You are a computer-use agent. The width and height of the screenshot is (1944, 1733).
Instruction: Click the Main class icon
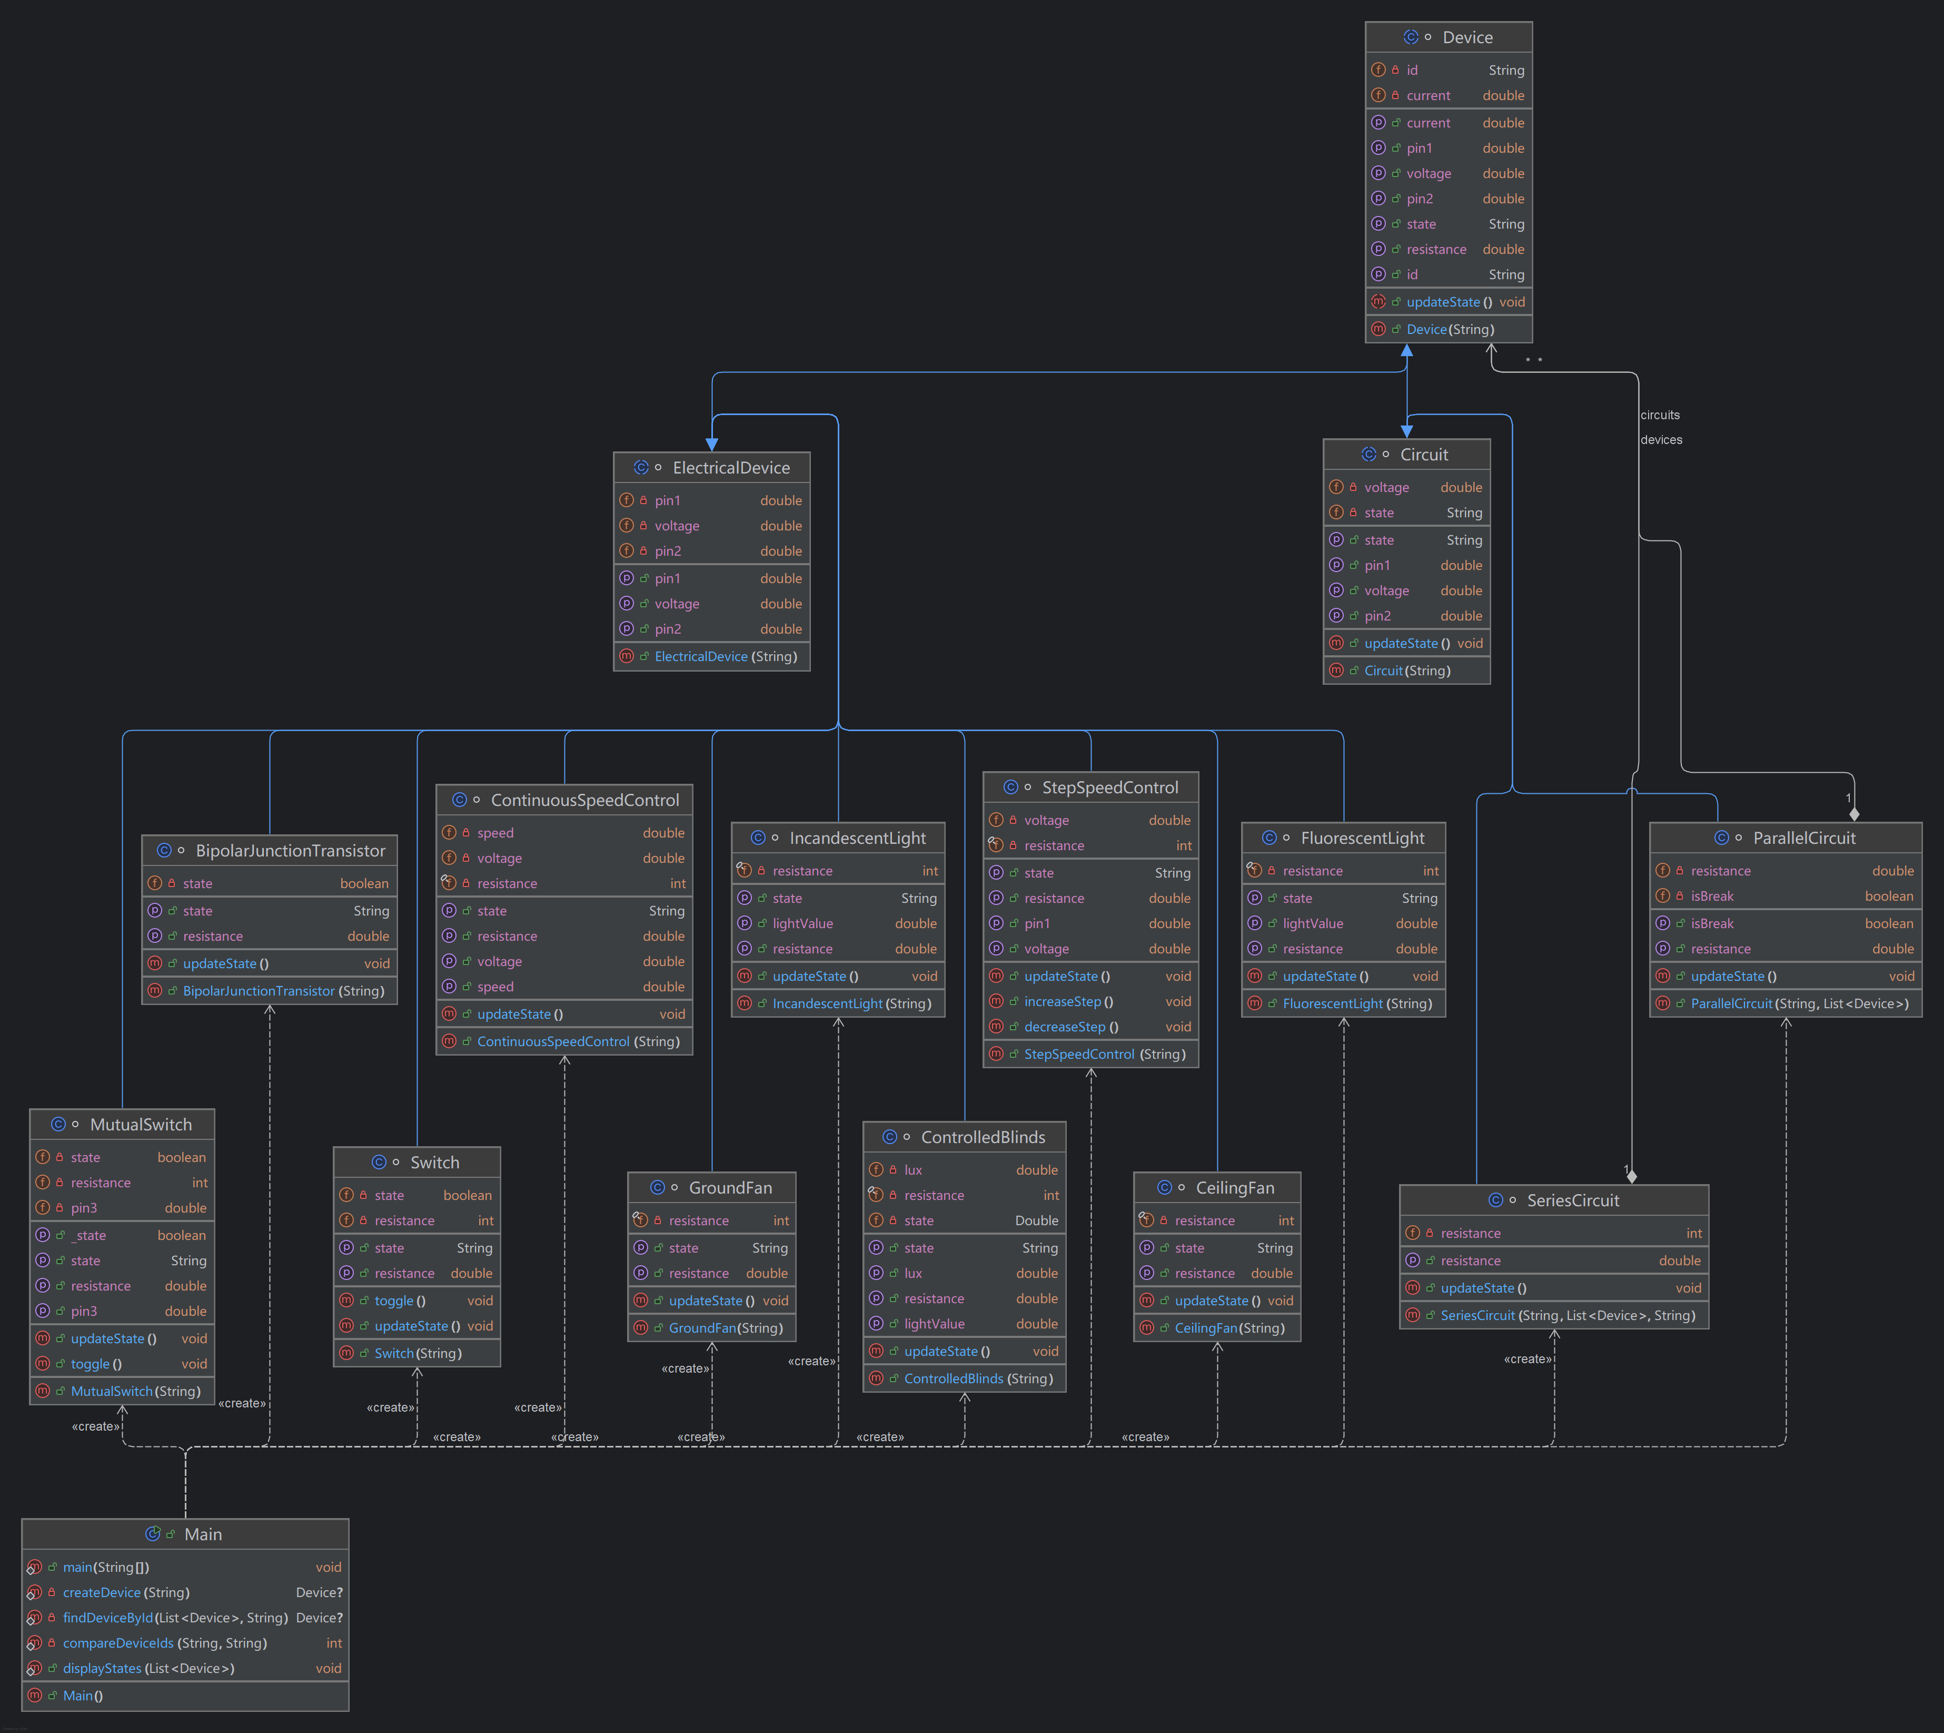(152, 1534)
